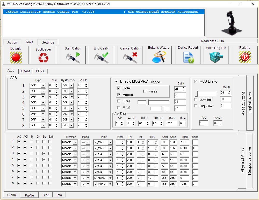Finish calibration using End Calibr icon
This screenshot has width=259, height=200.
[101, 57]
